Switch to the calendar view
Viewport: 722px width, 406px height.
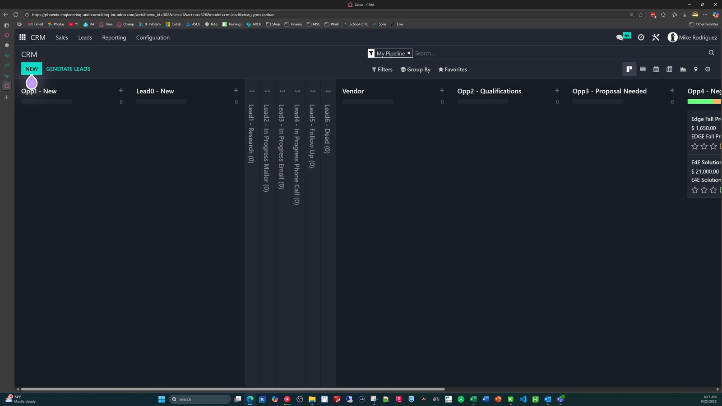(656, 69)
